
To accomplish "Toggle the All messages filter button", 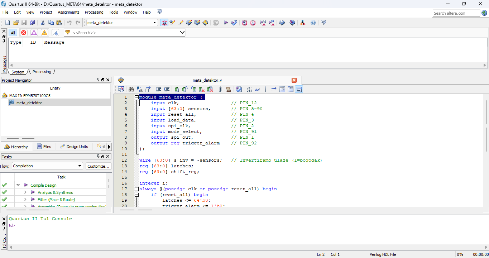I will click(x=13, y=33).
